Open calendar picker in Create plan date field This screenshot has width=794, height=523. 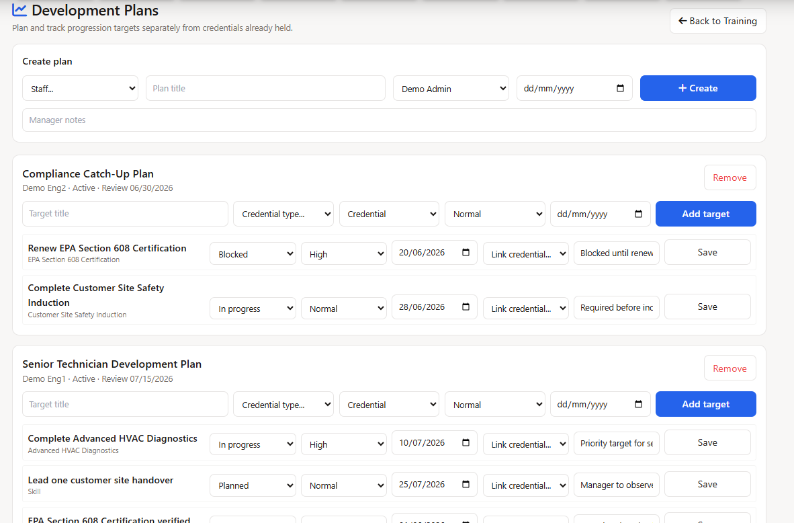click(x=620, y=88)
